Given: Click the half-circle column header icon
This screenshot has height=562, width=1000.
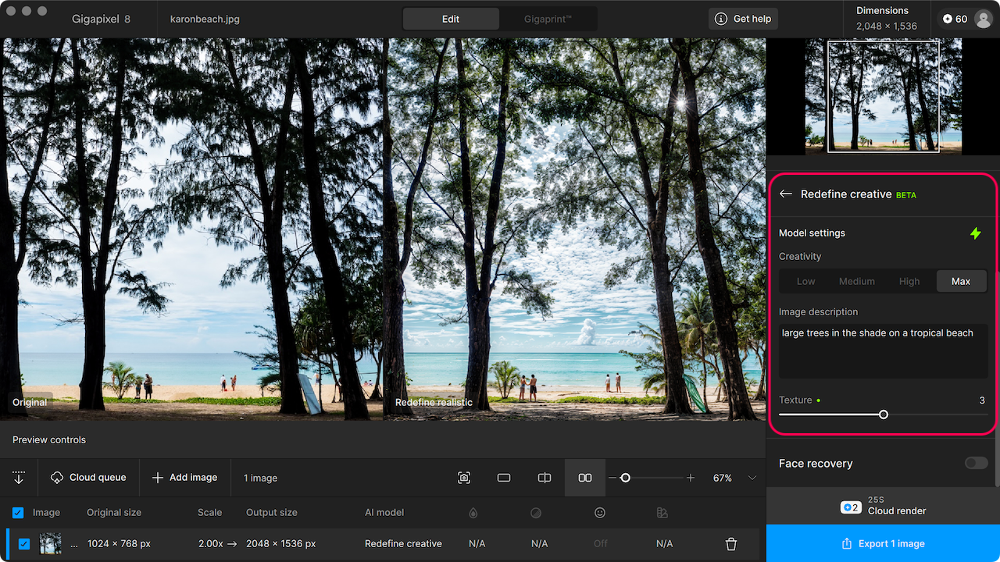Looking at the screenshot, I should [x=536, y=513].
